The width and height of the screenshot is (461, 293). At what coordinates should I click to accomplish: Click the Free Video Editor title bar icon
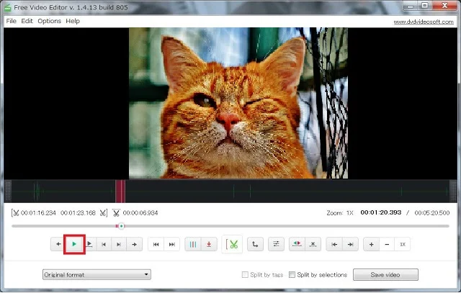pos(7,8)
